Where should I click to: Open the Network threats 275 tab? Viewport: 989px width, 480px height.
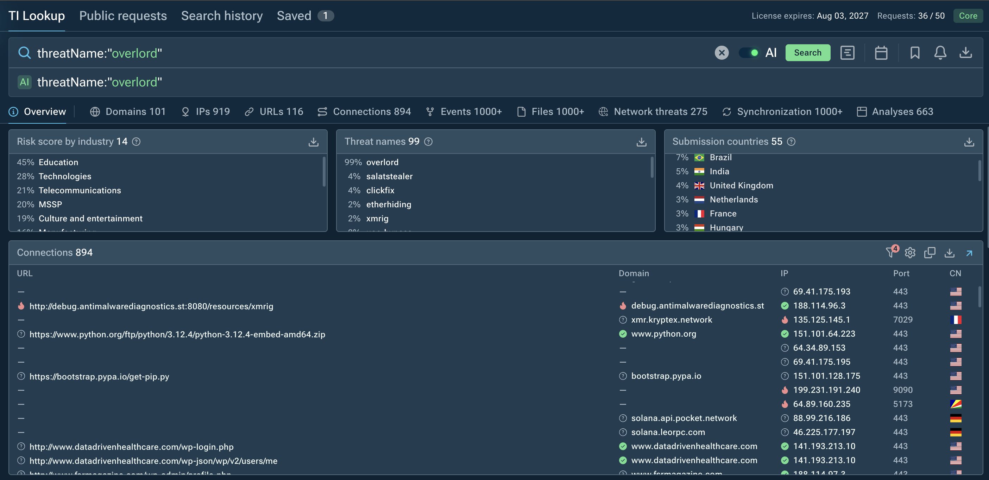click(x=653, y=111)
